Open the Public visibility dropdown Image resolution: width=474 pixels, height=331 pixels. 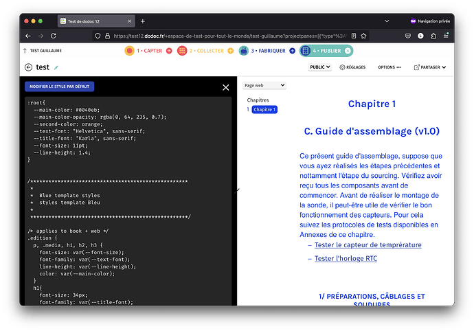[320, 67]
